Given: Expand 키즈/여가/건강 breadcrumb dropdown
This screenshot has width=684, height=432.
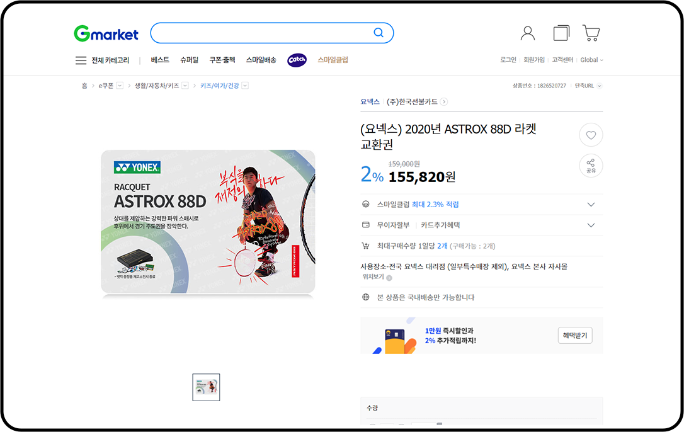Looking at the screenshot, I should [245, 86].
